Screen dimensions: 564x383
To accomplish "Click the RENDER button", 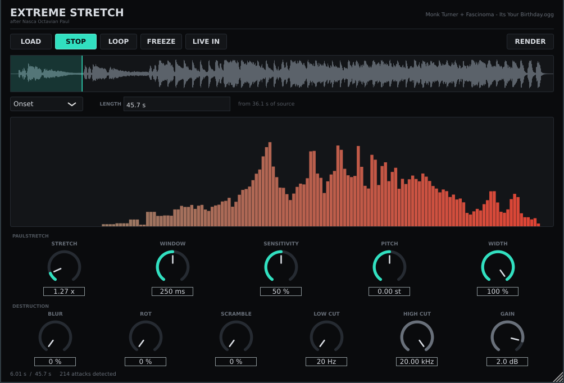I will tap(530, 42).
